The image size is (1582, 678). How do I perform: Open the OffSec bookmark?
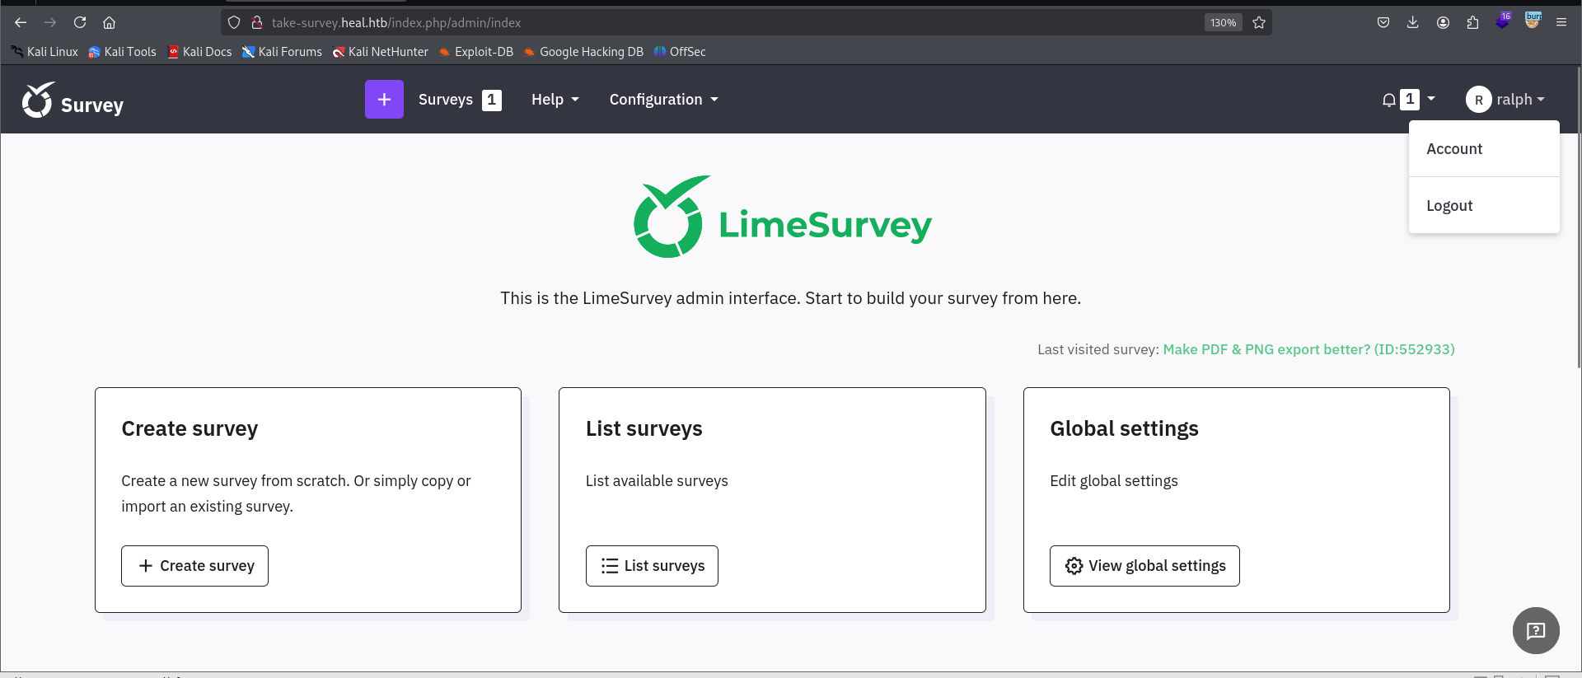(x=680, y=51)
